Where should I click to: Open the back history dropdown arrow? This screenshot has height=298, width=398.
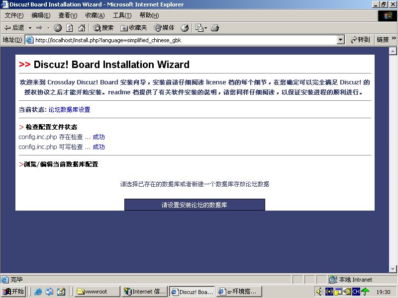point(30,28)
